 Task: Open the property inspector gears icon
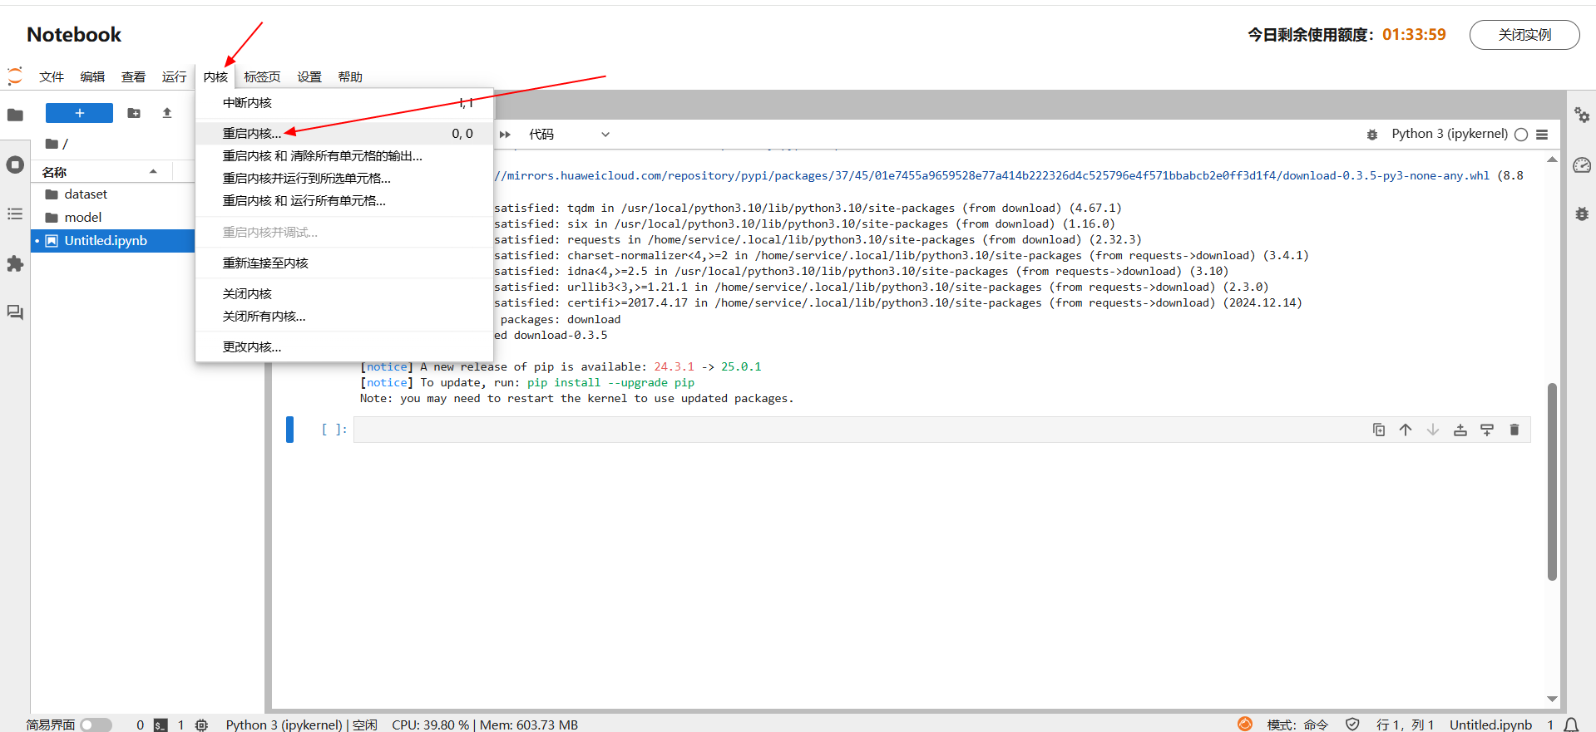click(1582, 115)
